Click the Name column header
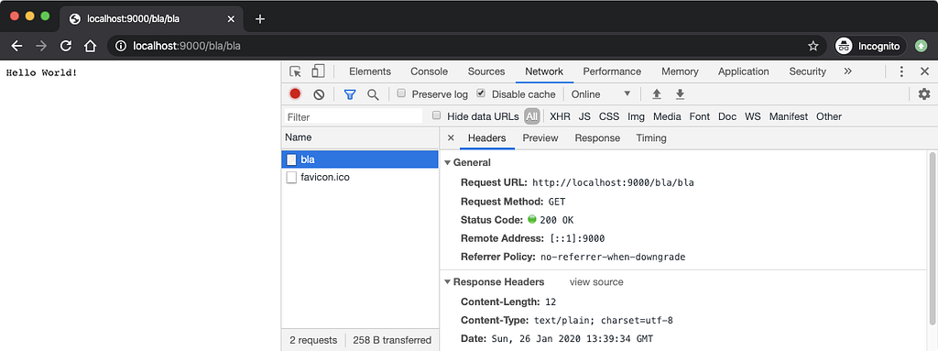The image size is (938, 351). point(360,137)
